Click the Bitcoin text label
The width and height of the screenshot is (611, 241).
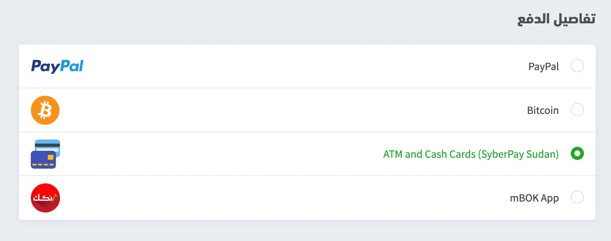tap(543, 110)
